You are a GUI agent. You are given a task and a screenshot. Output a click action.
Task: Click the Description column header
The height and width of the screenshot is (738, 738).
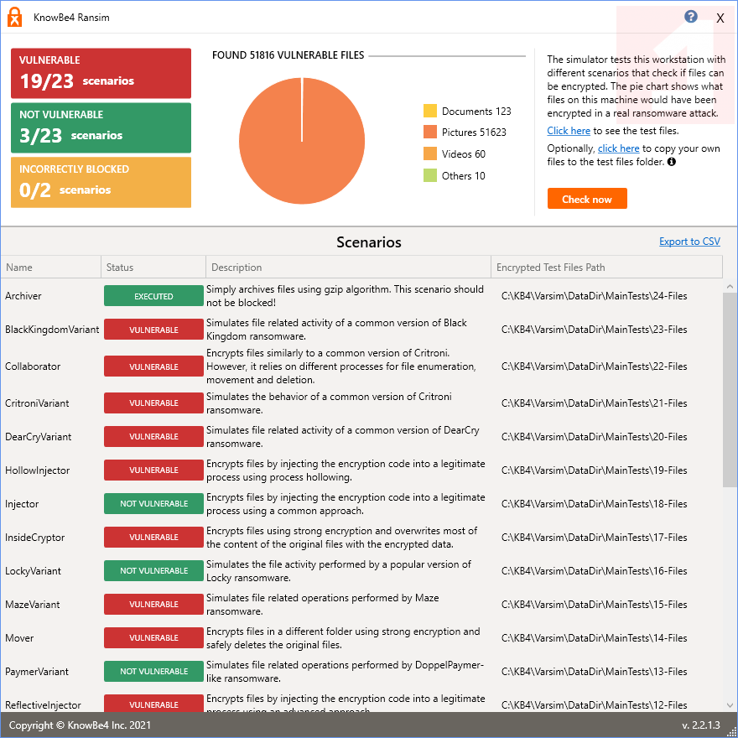click(348, 267)
